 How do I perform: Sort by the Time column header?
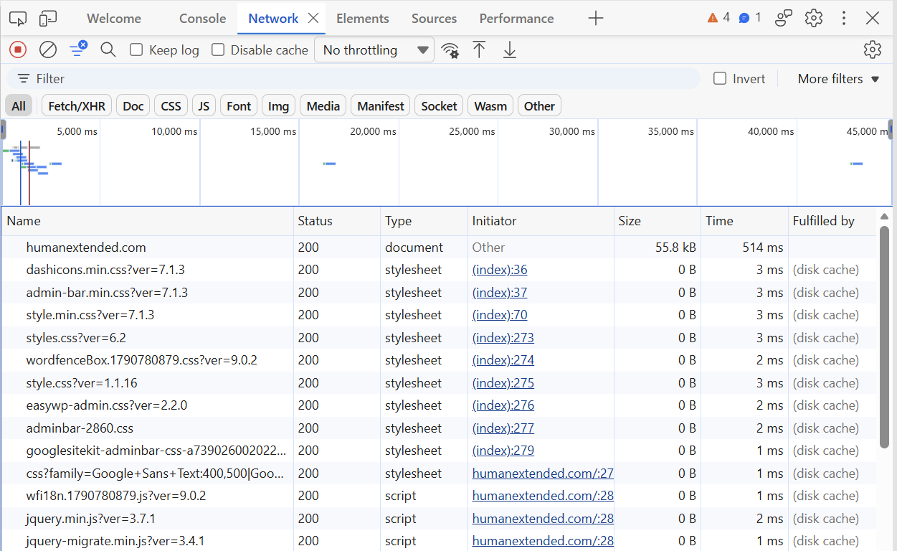coord(744,221)
